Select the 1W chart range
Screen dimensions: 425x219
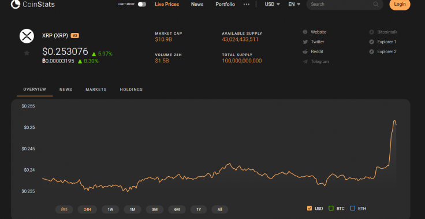pos(110,209)
